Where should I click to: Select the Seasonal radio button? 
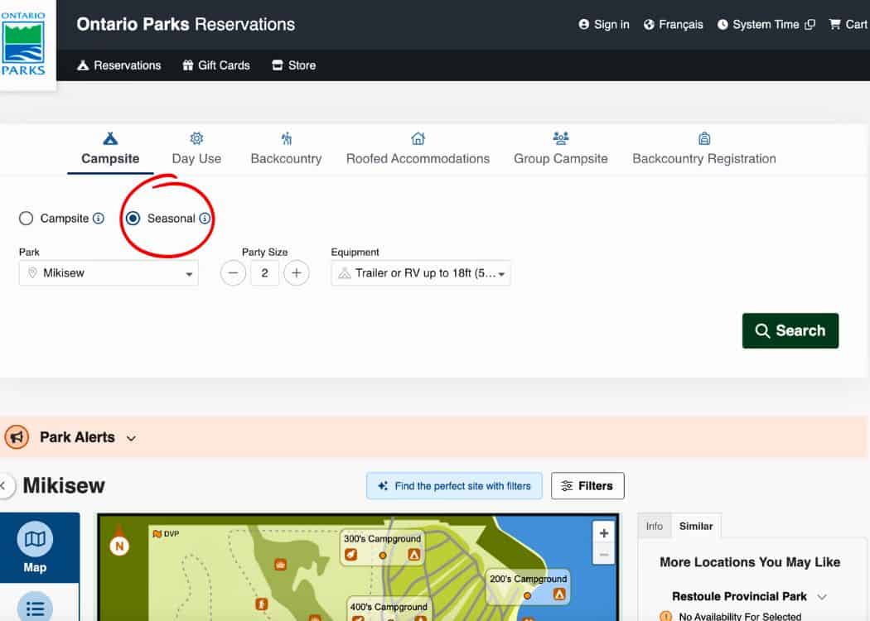pyautogui.click(x=133, y=219)
